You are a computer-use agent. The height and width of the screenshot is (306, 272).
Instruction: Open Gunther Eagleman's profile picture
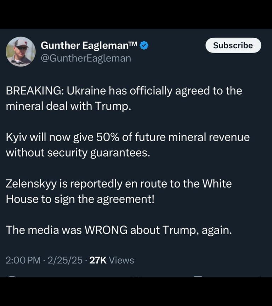[x=21, y=52]
